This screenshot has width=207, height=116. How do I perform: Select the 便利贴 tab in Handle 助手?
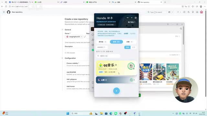click(103, 42)
